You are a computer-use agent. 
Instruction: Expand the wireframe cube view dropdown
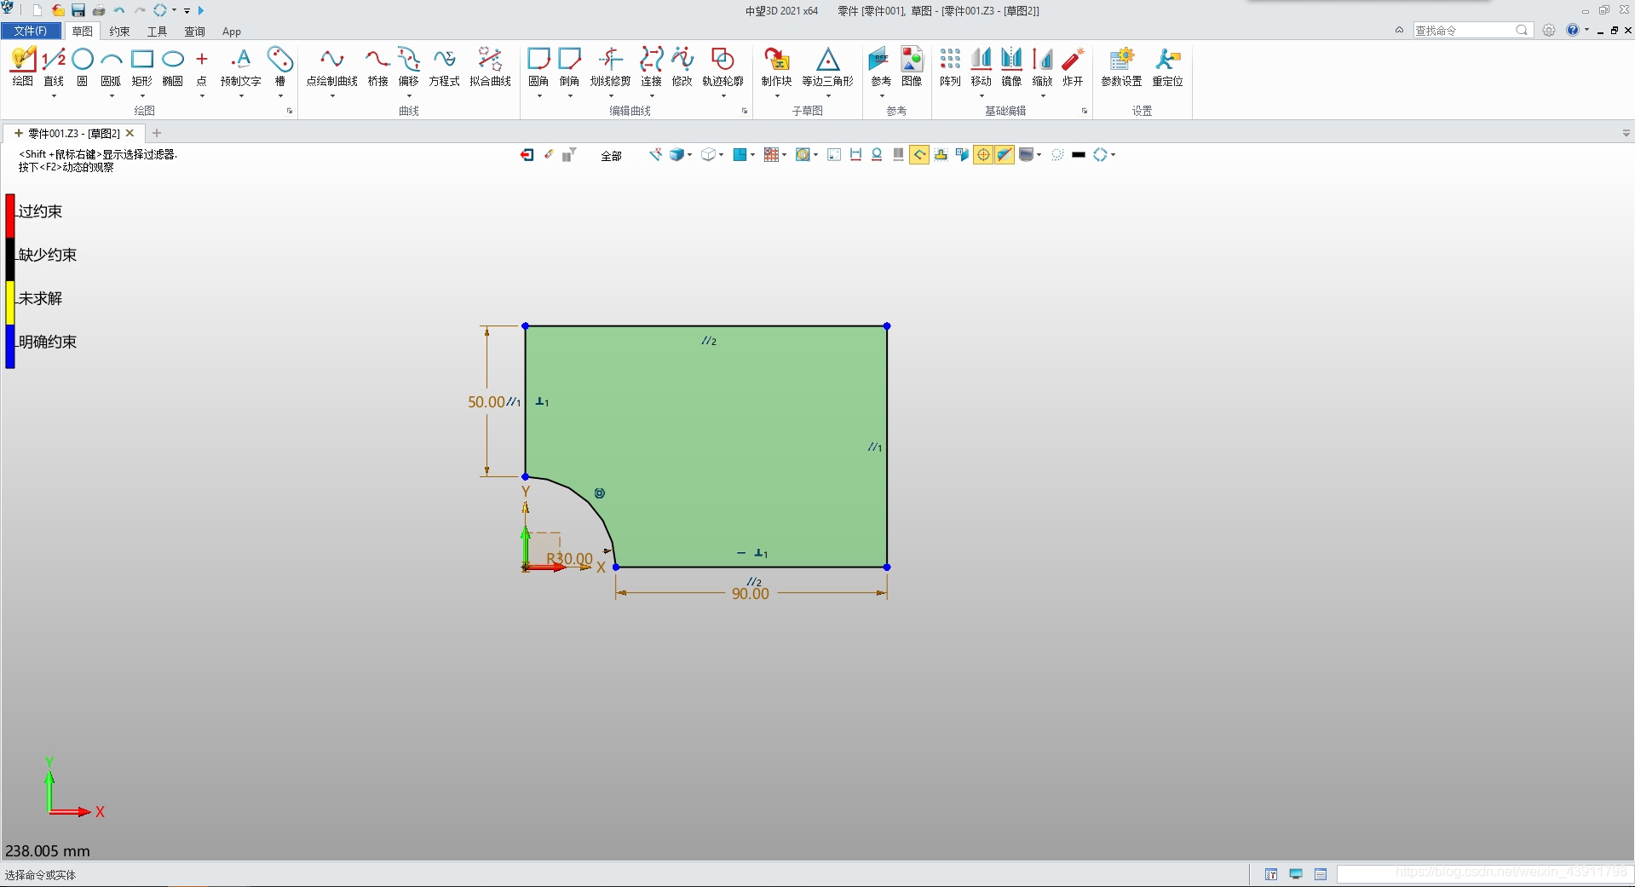[721, 155]
